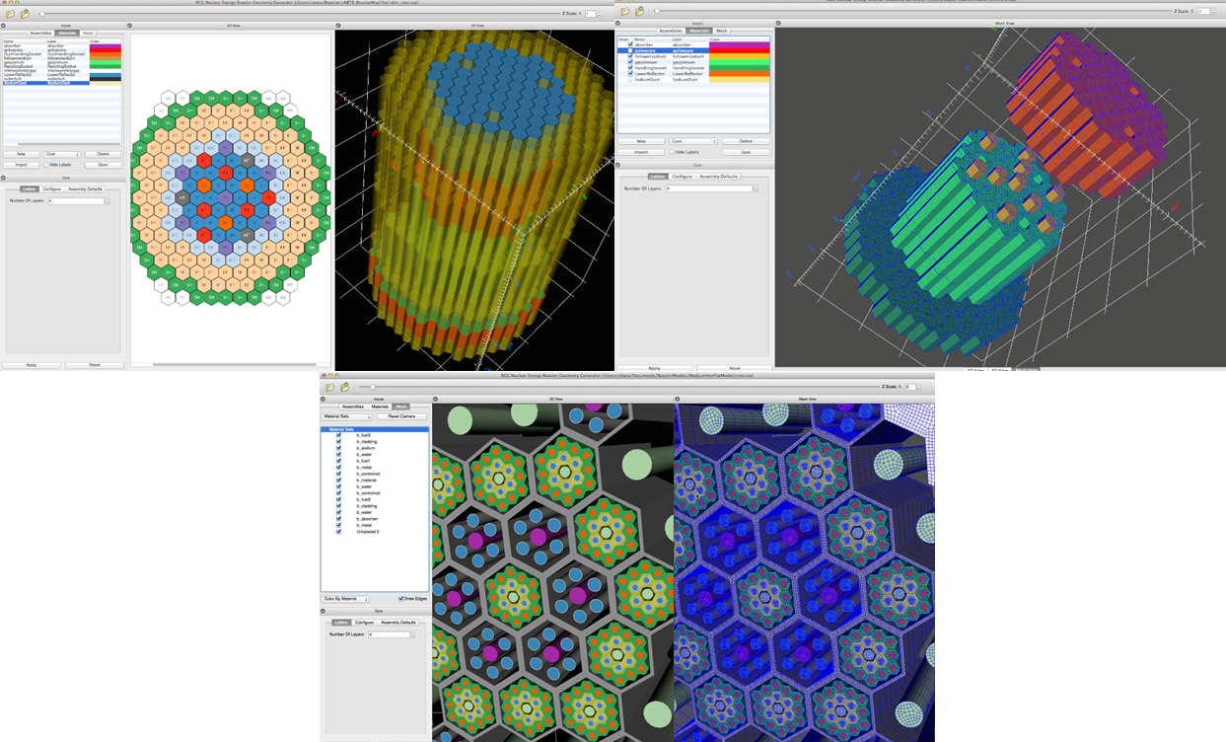Select Lattice tab in bottom window

pyautogui.click(x=341, y=622)
